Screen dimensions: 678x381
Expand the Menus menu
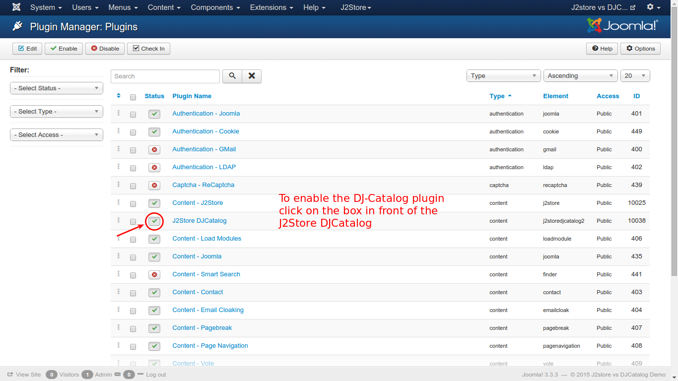coord(123,7)
